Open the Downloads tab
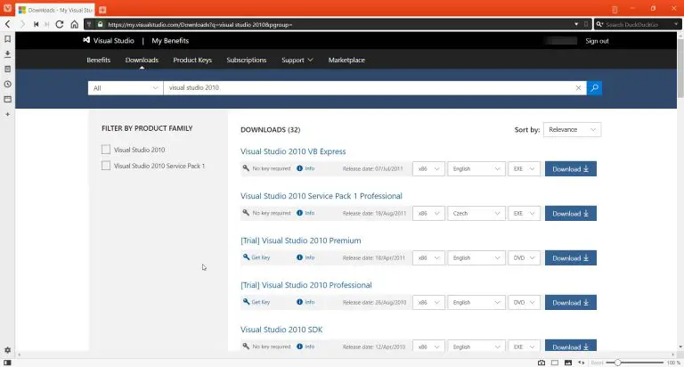This screenshot has height=367, width=684. coord(142,61)
